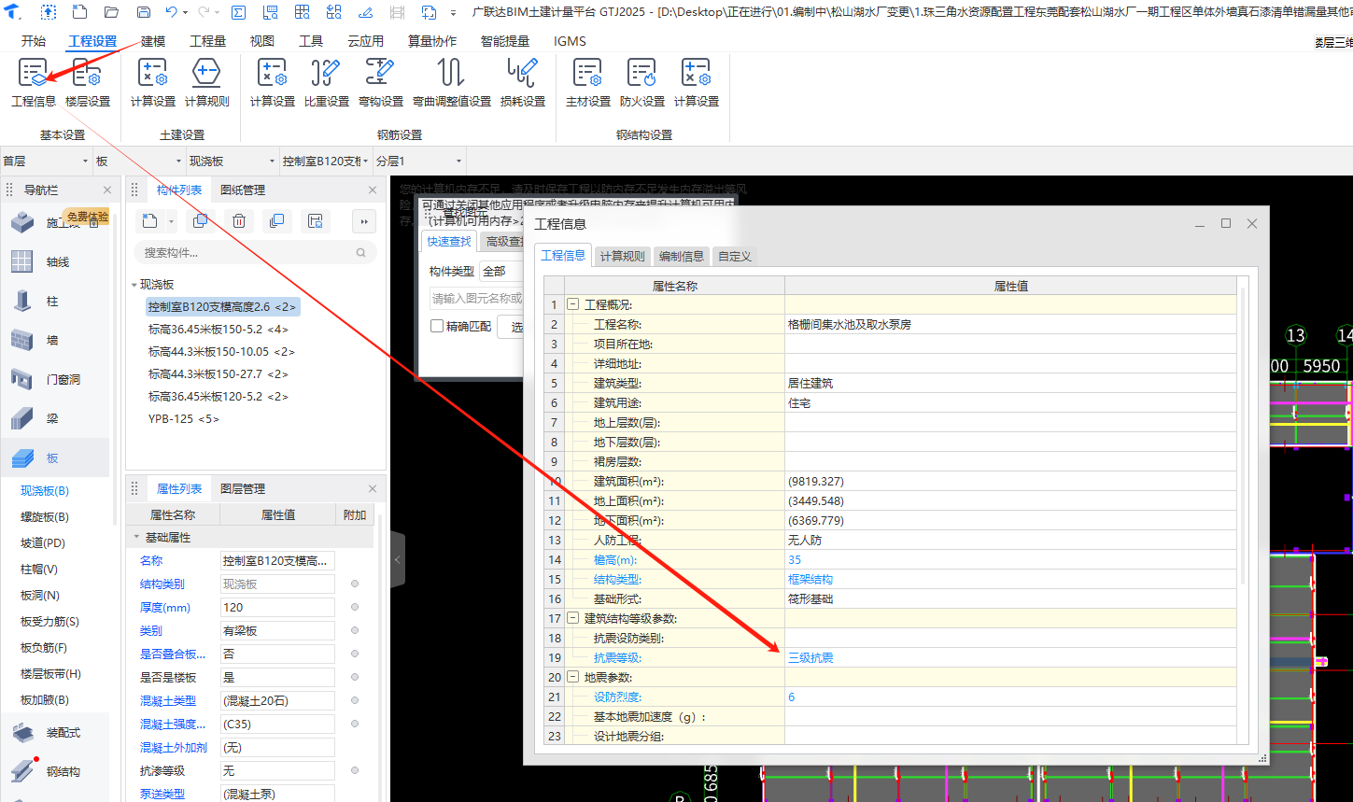Collapse the 现浇板 tree node
This screenshot has width=1353, height=802.
coord(134,285)
